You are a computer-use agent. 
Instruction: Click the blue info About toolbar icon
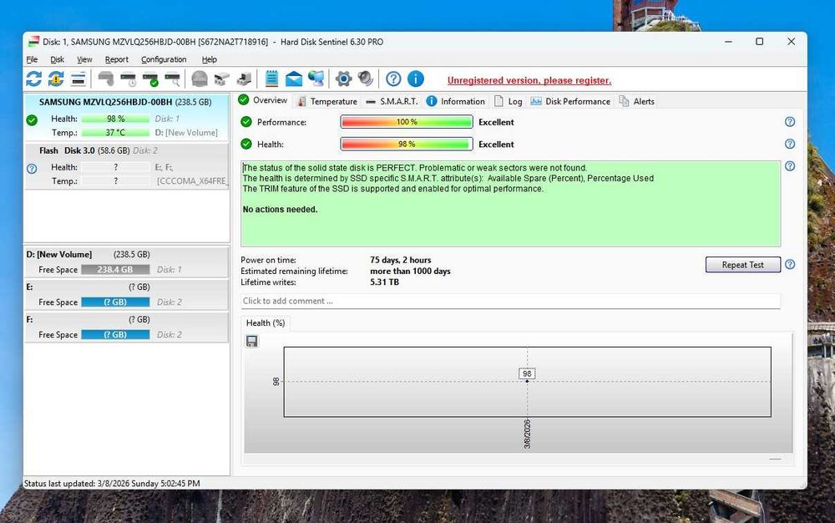(415, 79)
